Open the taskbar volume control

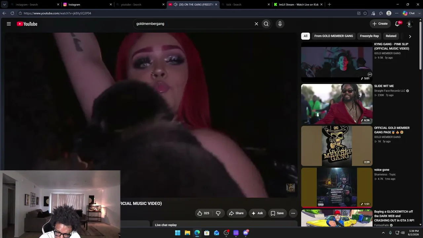[403, 233]
